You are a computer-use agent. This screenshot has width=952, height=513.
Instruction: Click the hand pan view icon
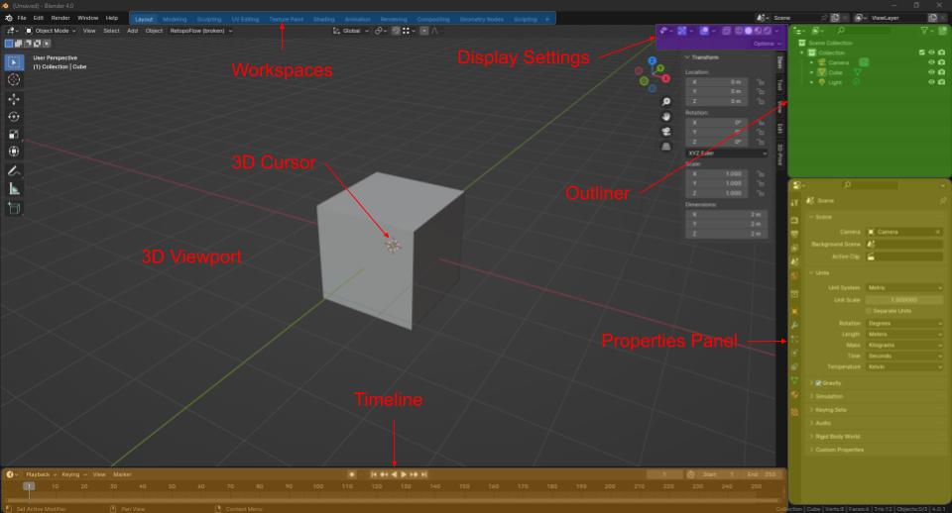tap(666, 117)
